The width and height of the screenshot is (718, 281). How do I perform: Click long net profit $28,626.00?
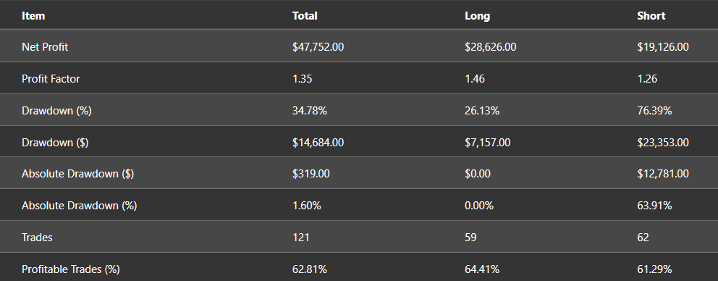(490, 47)
